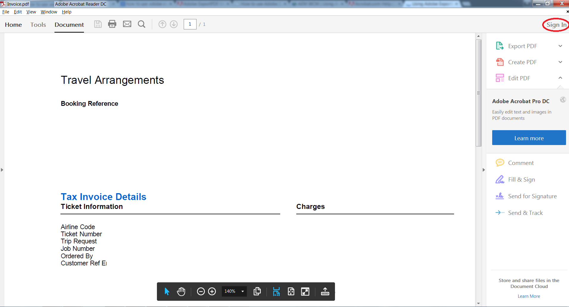Click the page display copy icon
569x307 pixels.
[x=257, y=292]
